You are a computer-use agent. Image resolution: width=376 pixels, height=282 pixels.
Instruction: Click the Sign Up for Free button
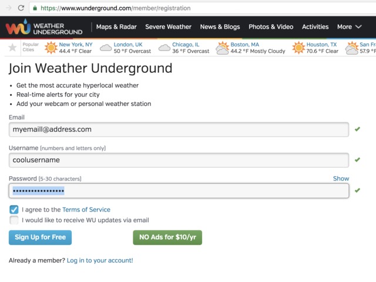41,237
